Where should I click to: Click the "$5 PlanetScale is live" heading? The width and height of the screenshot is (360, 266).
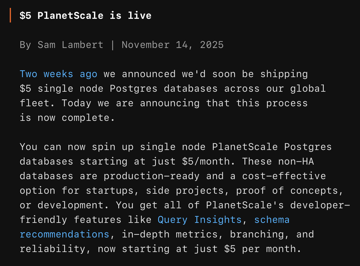coord(85,16)
